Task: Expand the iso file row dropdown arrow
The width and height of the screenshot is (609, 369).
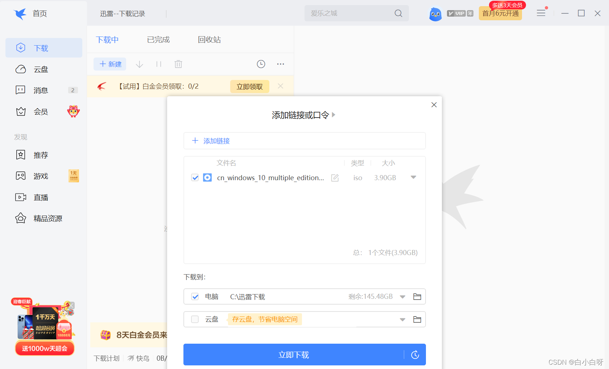Action: click(x=413, y=177)
